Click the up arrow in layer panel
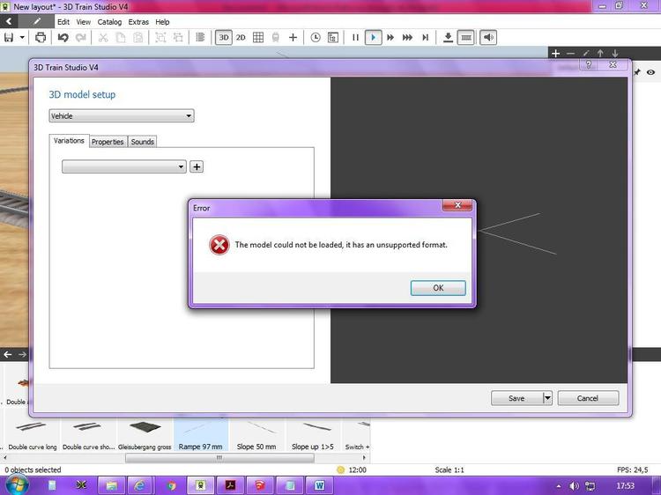The image size is (661, 495). pos(600,54)
